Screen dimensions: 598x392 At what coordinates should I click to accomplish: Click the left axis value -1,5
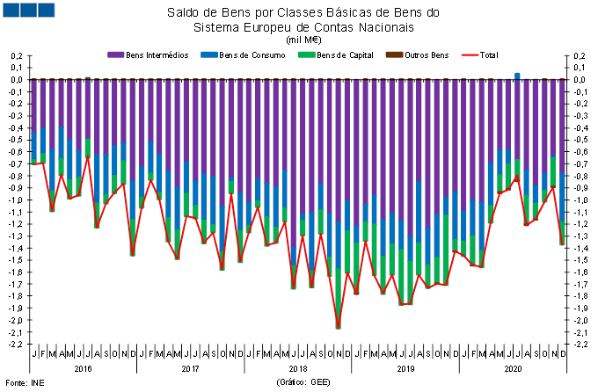pyautogui.click(x=17, y=260)
